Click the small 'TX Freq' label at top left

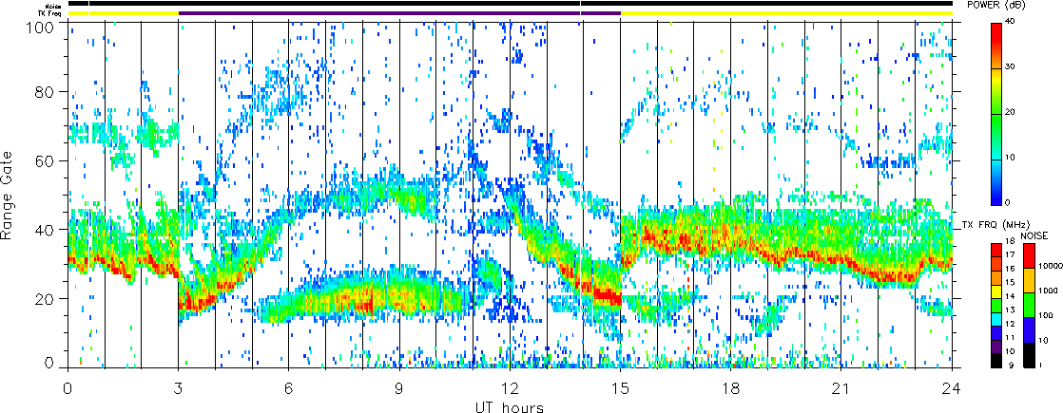click(48, 13)
